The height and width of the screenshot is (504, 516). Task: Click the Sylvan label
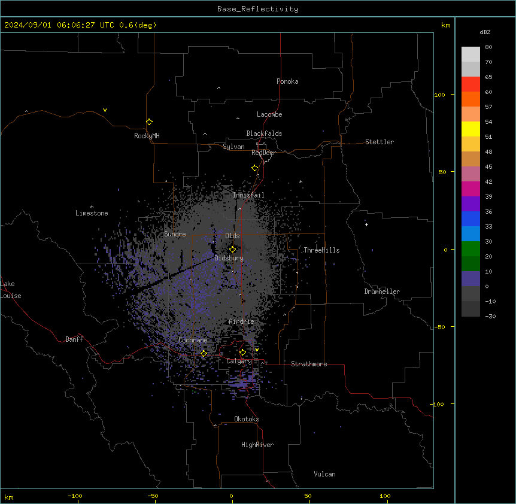tap(233, 147)
